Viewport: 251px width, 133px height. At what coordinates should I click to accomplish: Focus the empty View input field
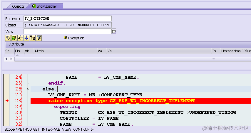click(x=67, y=31)
